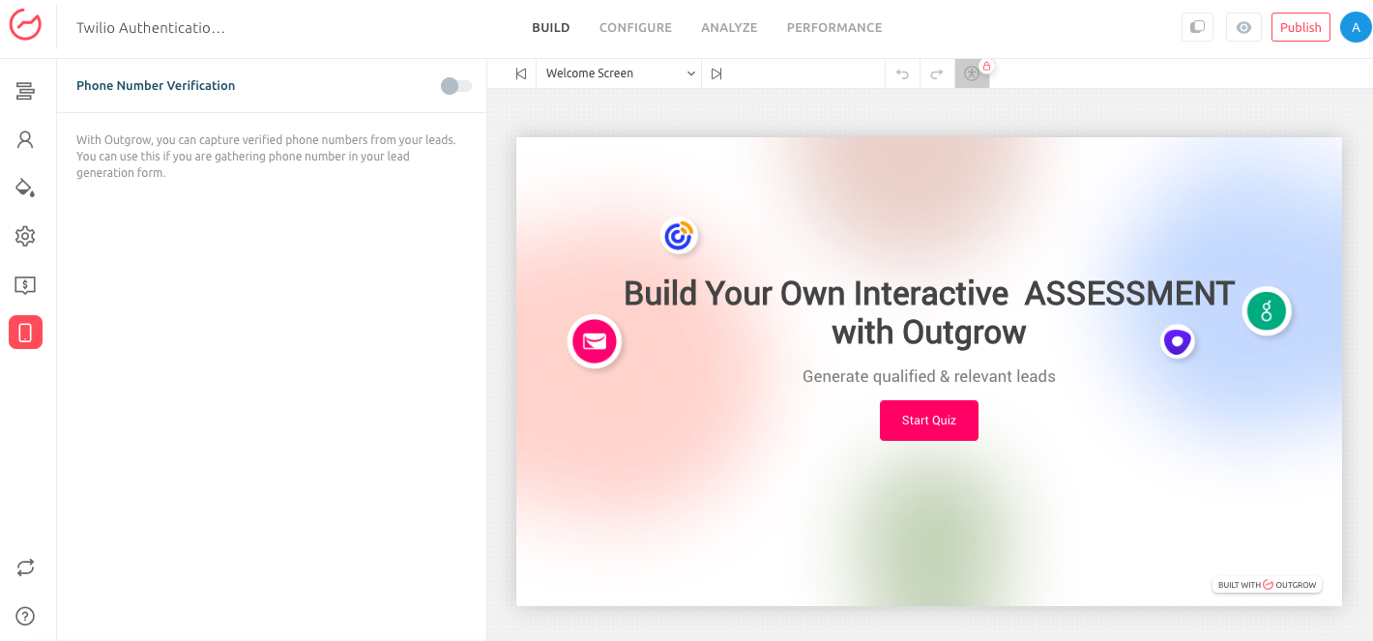Screen dimensions: 1373x641
Task: Click the redo arrow
Action: (936, 73)
